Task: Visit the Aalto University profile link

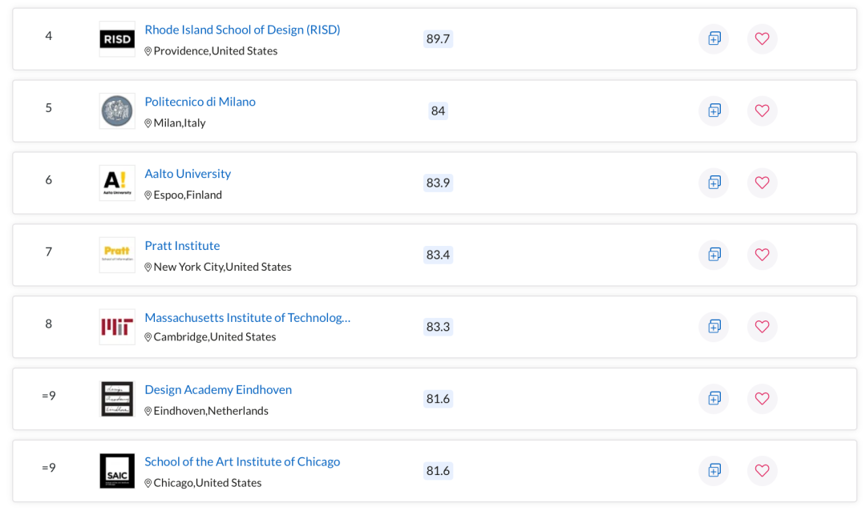Action: click(188, 174)
